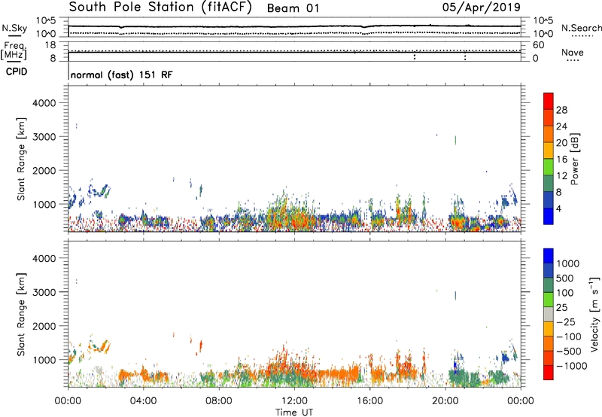Image resolution: width=602 pixels, height=417 pixels.
Task: Click the '-1000' tick on the velocity colorbar
Action: (x=571, y=366)
